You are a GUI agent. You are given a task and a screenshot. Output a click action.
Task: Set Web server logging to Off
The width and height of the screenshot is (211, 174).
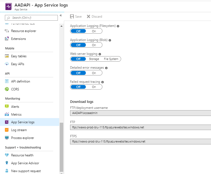(78, 59)
